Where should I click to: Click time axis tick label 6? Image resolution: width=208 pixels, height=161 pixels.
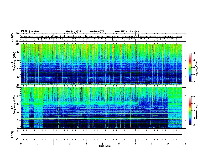pos(119,144)
